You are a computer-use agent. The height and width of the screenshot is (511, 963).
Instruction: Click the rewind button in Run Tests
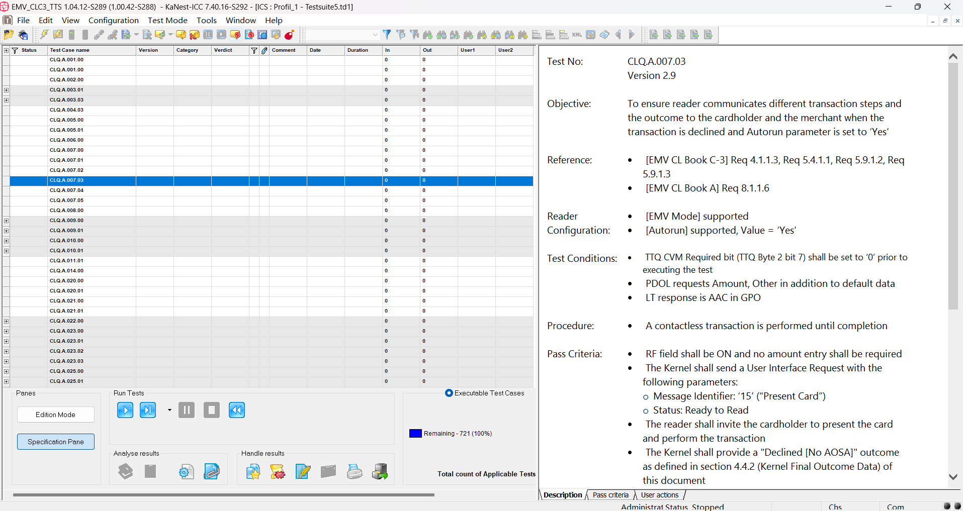[x=237, y=410]
